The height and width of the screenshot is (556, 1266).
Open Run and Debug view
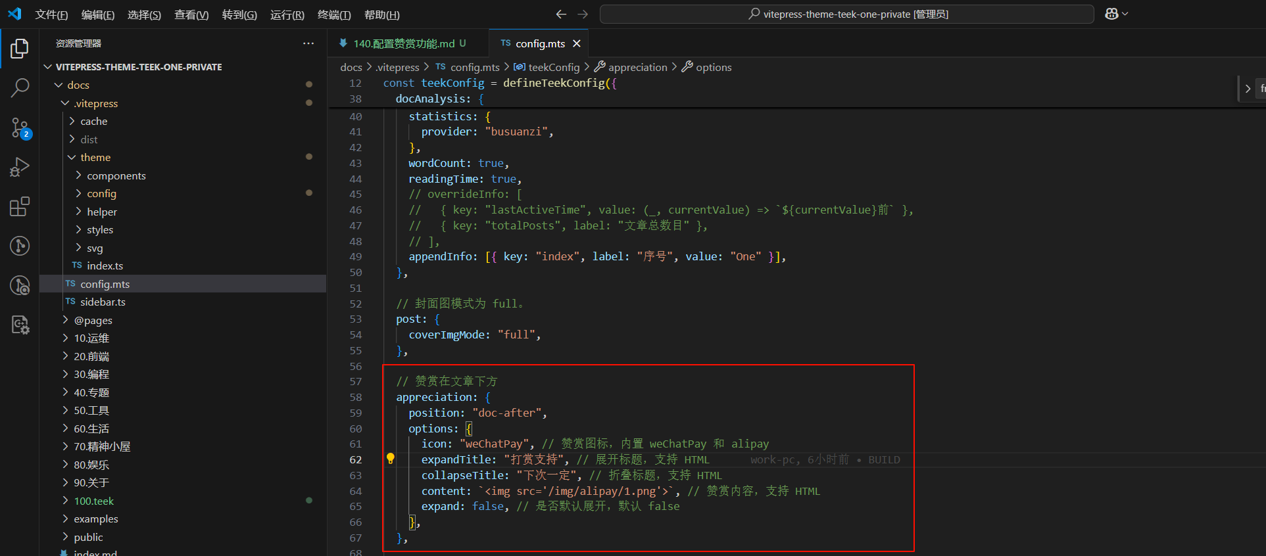pos(20,167)
